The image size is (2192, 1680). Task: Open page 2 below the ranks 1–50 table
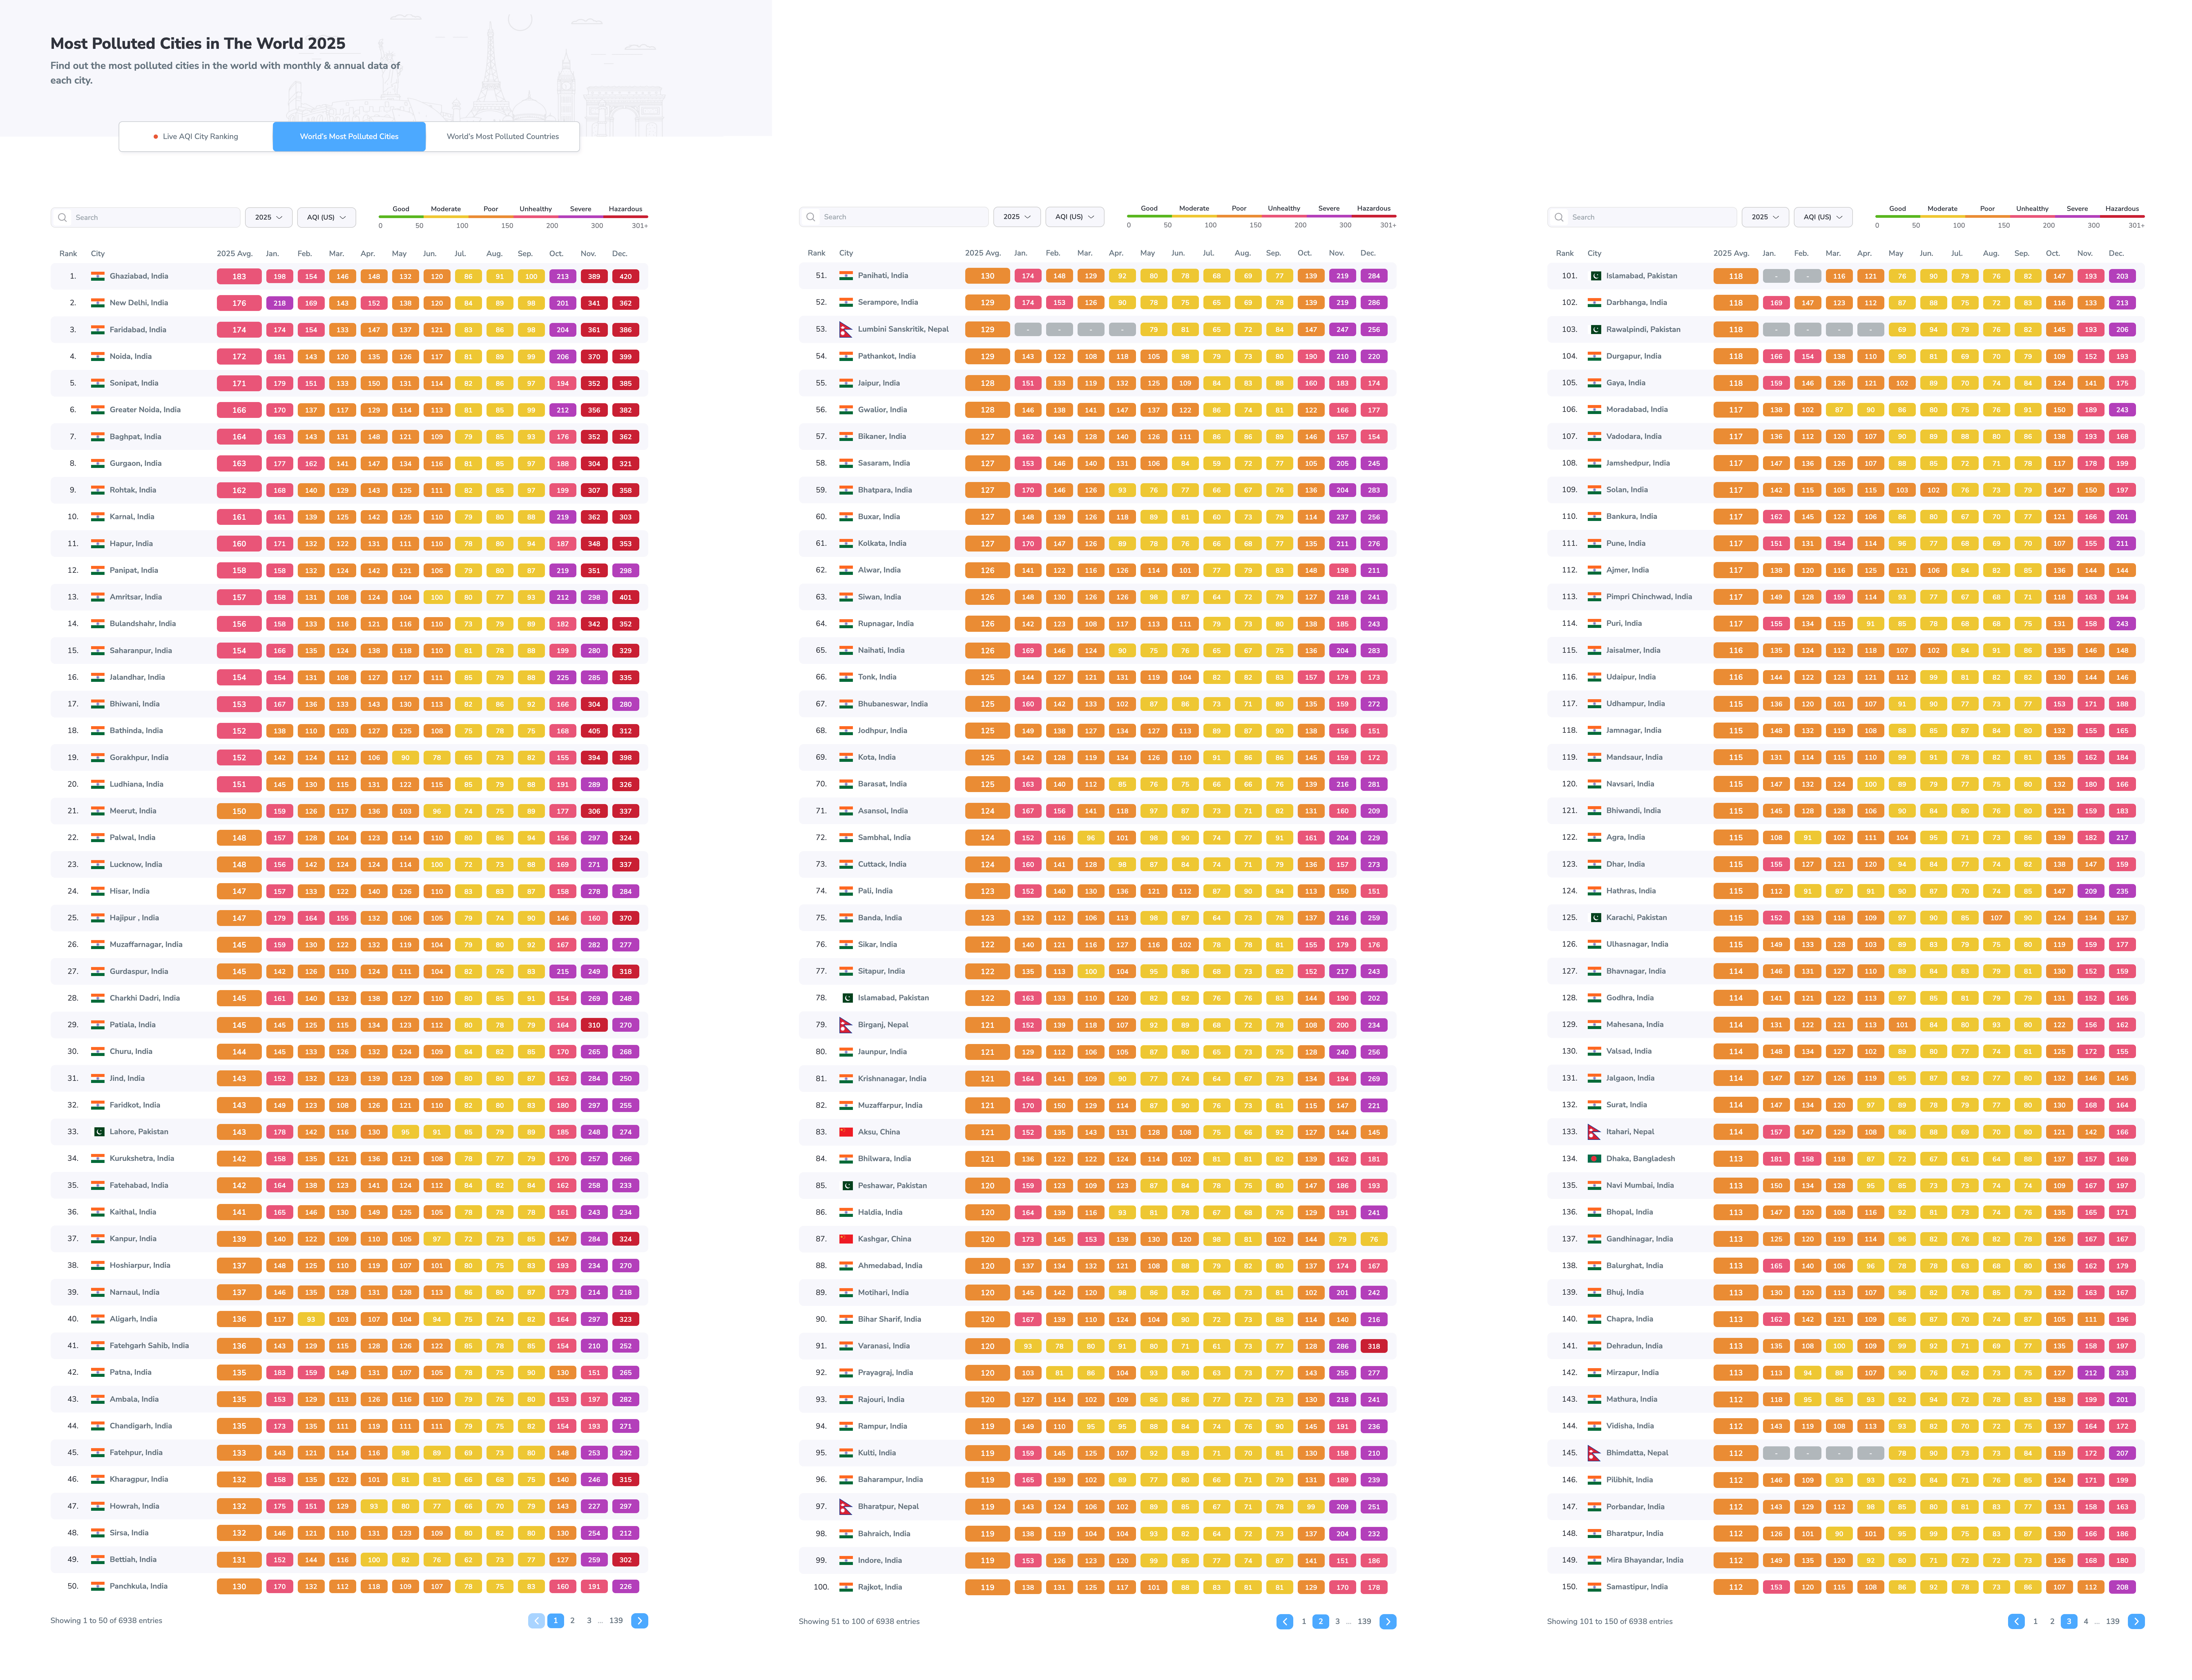click(572, 1621)
